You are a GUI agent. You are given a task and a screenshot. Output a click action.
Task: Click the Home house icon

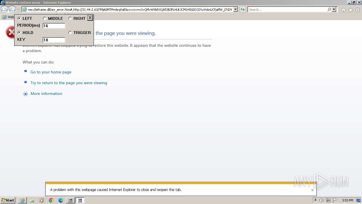pyautogui.click(x=343, y=10)
